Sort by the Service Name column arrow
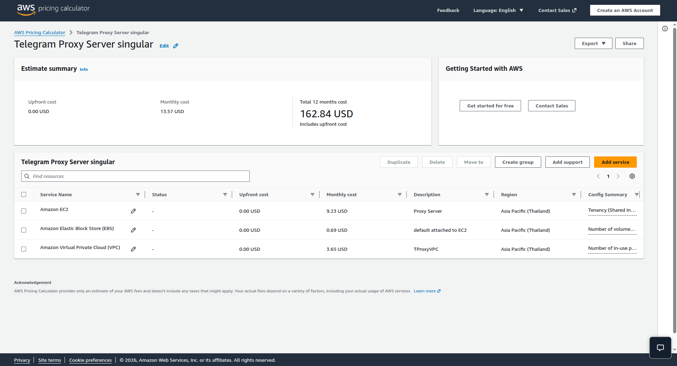The width and height of the screenshot is (677, 366). [x=138, y=194]
